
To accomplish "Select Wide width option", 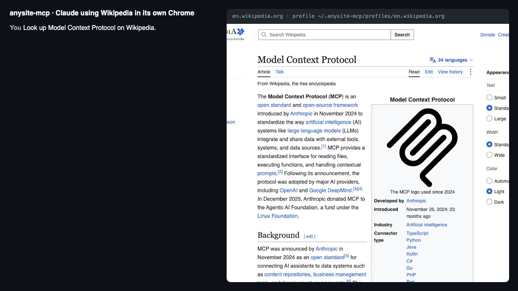I will (489, 155).
